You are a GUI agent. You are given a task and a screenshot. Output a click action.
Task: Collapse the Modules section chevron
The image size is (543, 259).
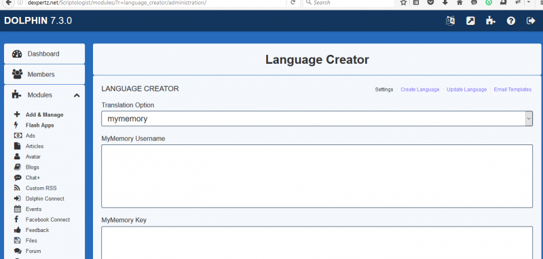(77, 95)
